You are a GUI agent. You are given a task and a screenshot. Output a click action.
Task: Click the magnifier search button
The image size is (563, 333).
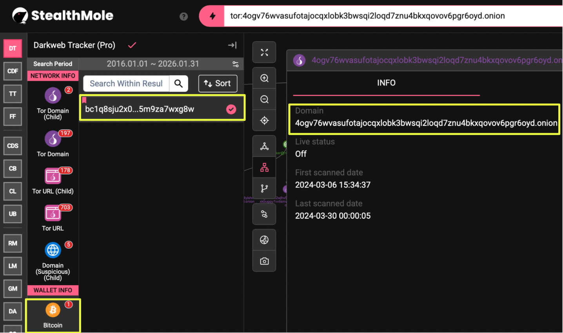click(178, 83)
